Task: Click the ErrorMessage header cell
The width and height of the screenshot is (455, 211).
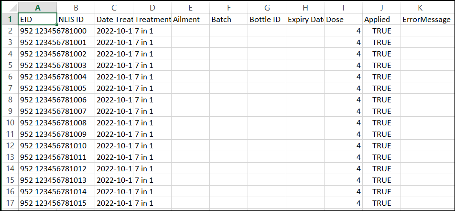Action: tap(420, 20)
